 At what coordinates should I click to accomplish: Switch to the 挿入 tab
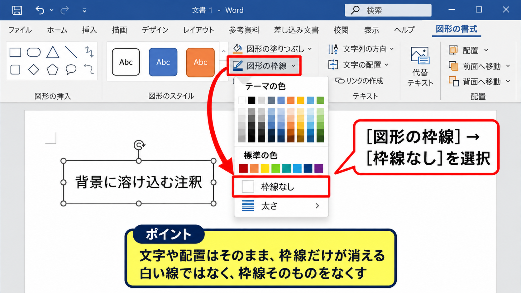pos(89,30)
